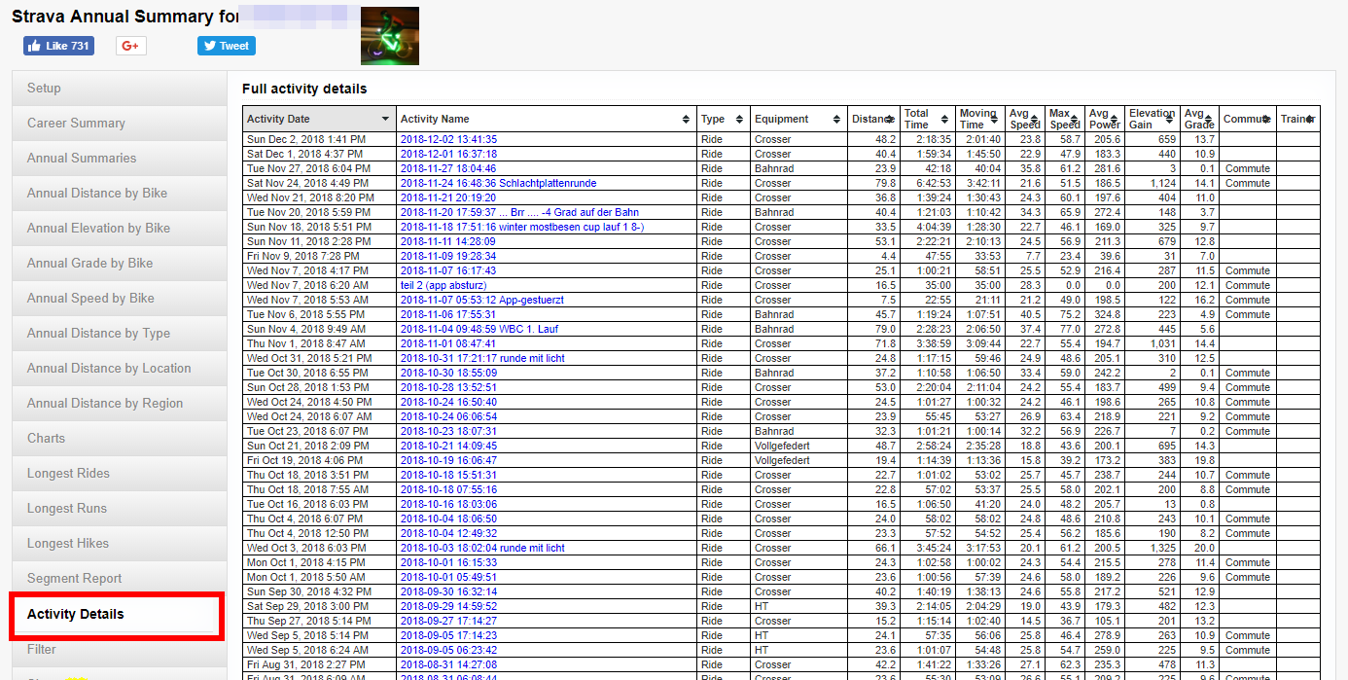Image resolution: width=1348 pixels, height=680 pixels.
Task: Click 'Bahnrad' in the Nov 6 row
Action: click(x=774, y=314)
